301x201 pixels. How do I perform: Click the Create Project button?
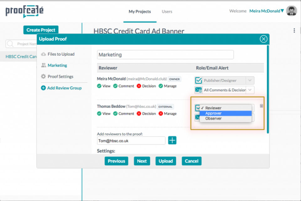[41, 30]
